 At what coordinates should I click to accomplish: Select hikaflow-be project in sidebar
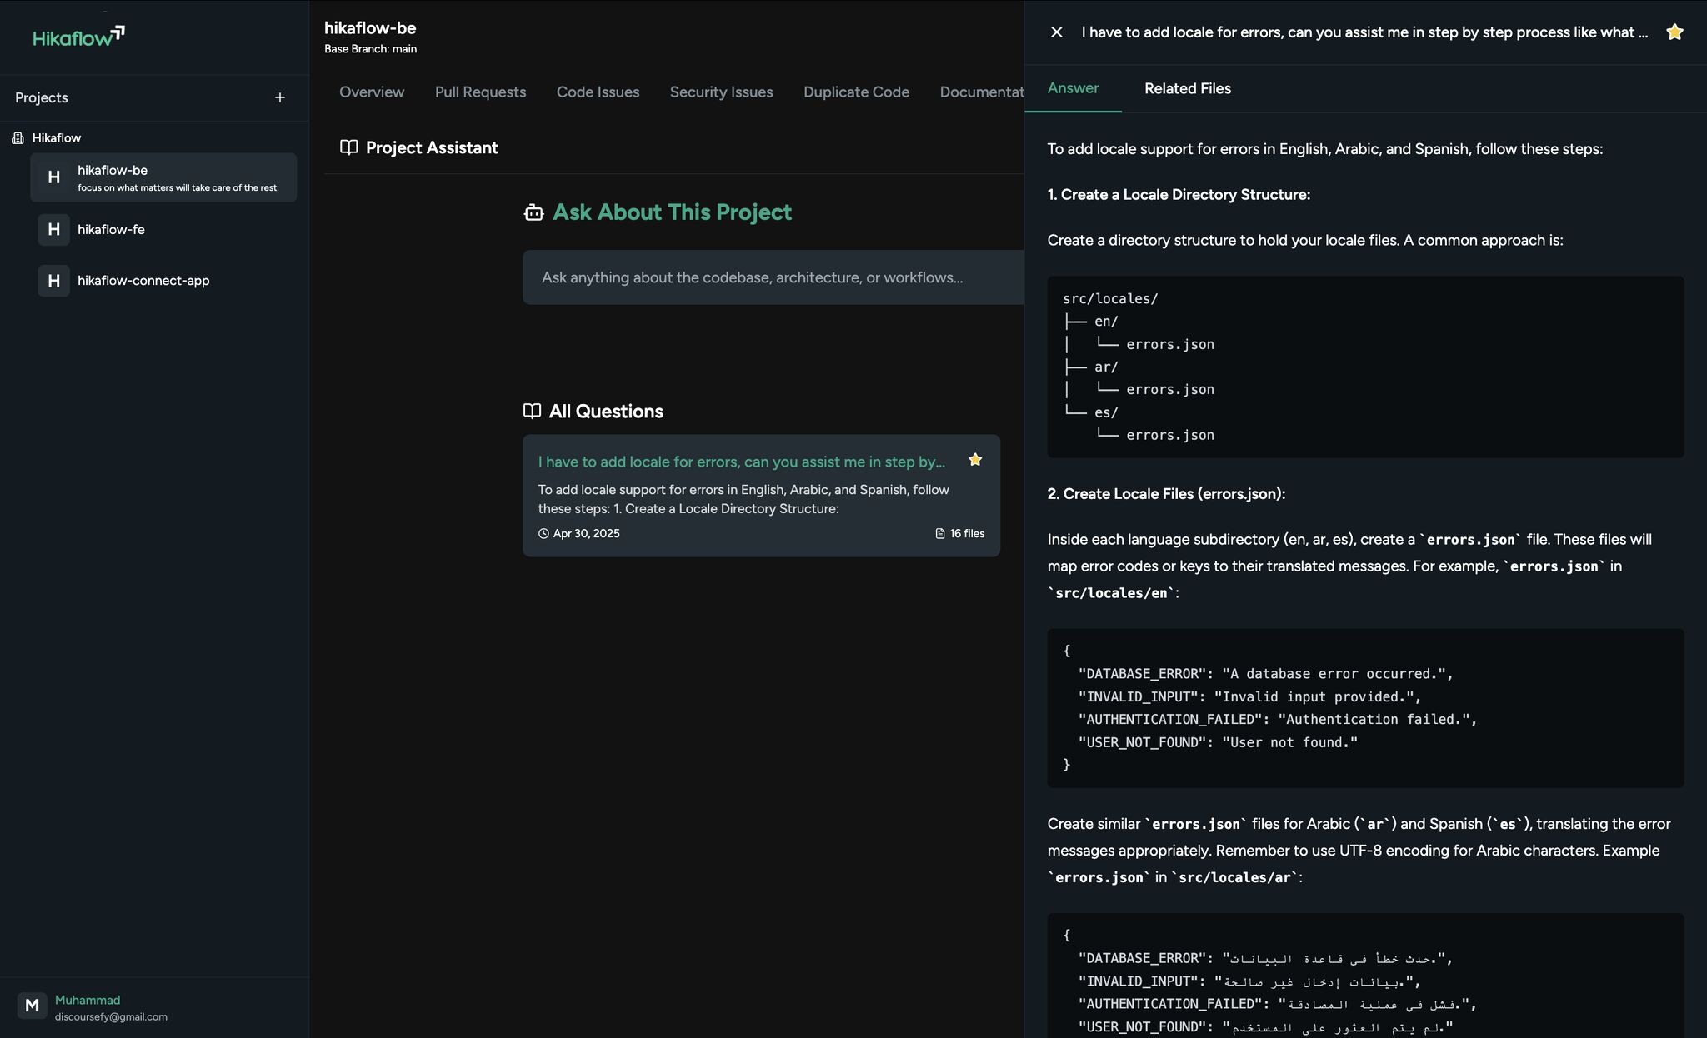(163, 177)
